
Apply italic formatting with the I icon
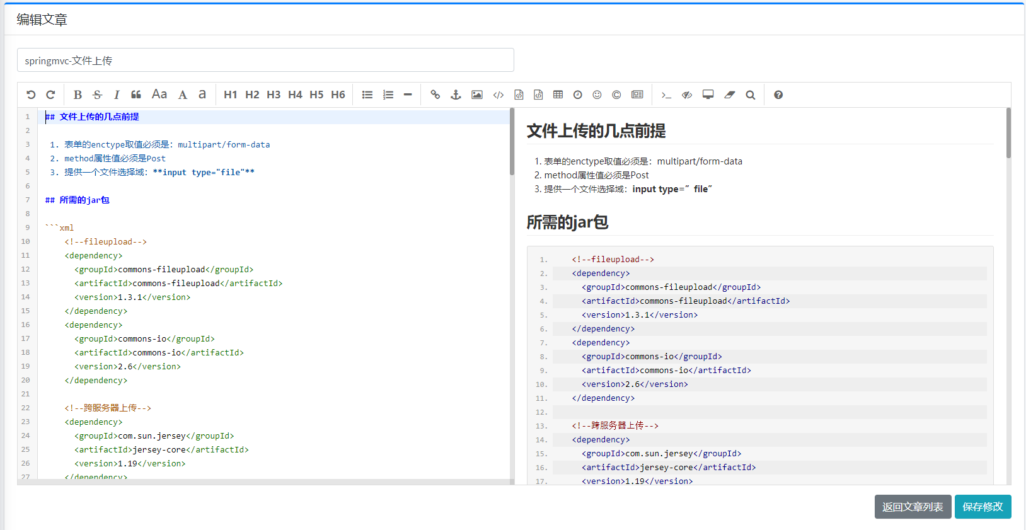[x=117, y=95]
